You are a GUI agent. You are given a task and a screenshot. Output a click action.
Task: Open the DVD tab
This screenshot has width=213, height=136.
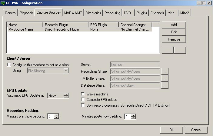[x=128, y=13]
